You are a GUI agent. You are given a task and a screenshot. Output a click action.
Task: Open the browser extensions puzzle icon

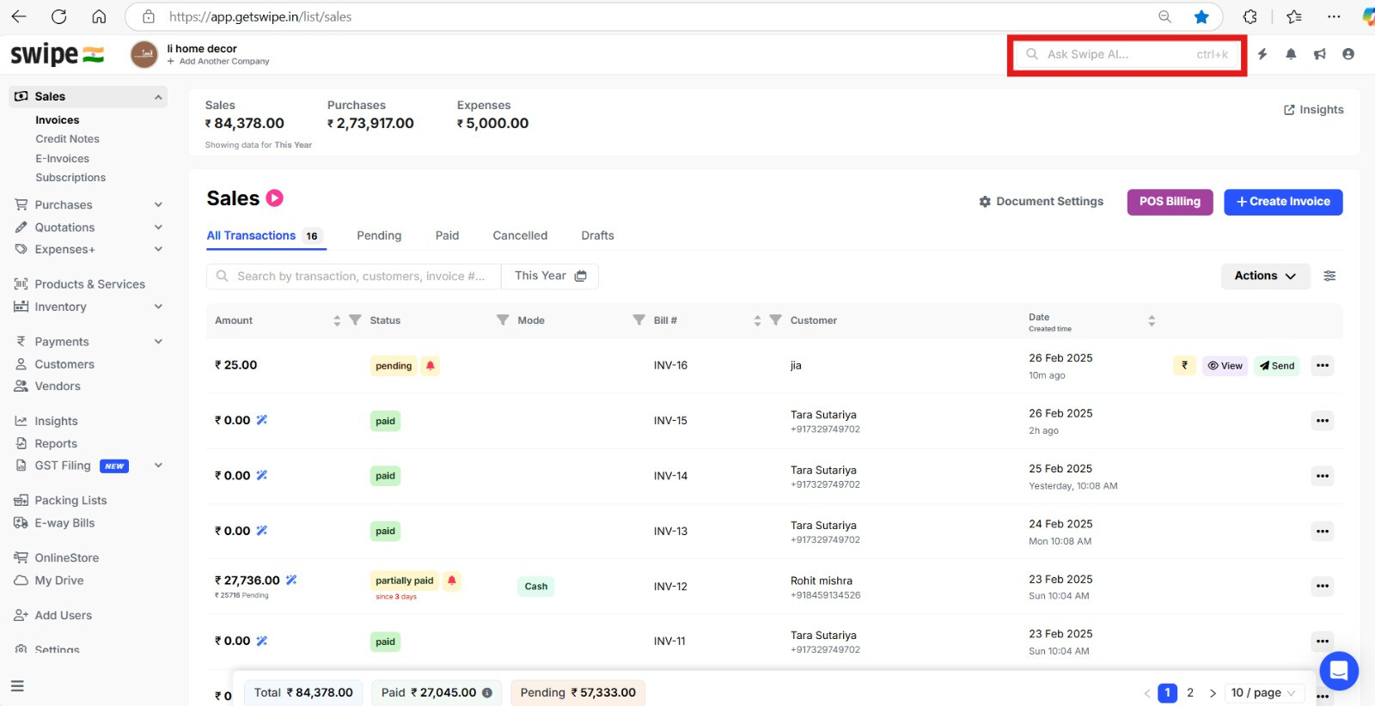point(1250,16)
